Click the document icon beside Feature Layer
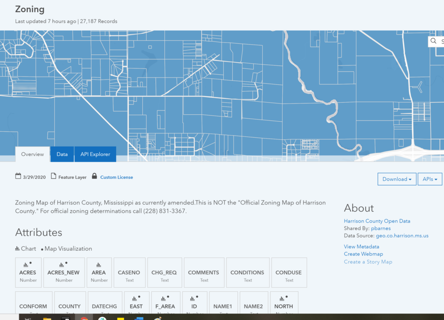 tap(54, 176)
